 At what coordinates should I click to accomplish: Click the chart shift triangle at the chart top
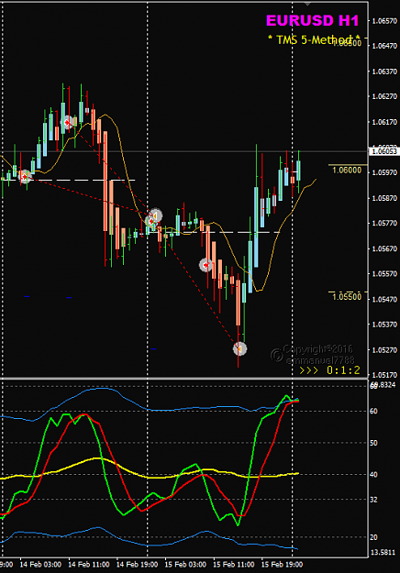coord(307,4)
